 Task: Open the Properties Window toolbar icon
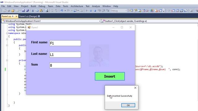[136, 11]
